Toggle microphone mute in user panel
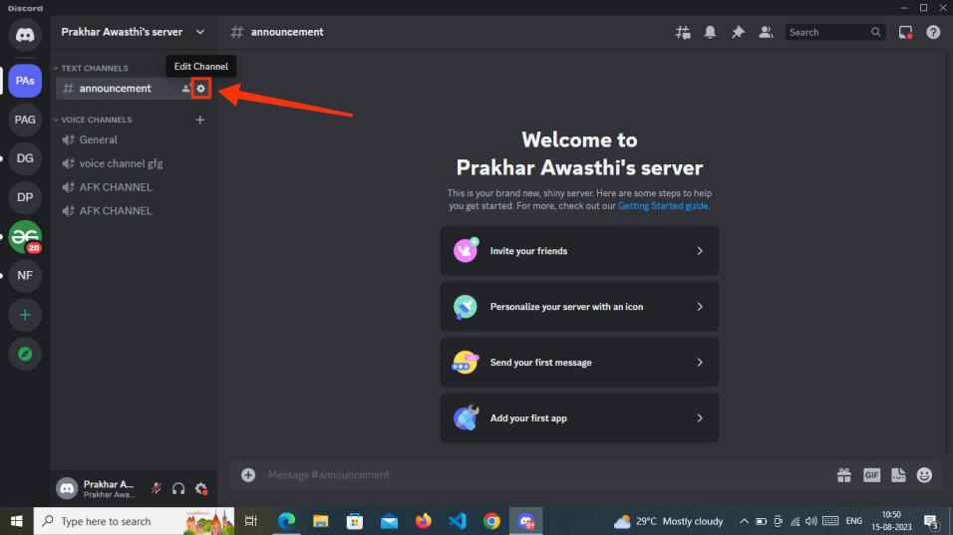This screenshot has width=953, height=535. point(157,488)
